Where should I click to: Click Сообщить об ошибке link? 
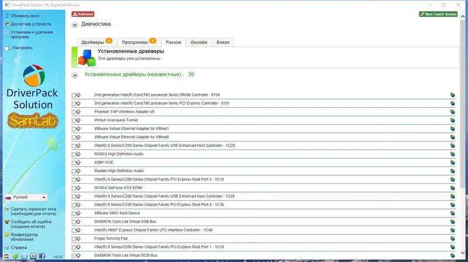point(31,224)
